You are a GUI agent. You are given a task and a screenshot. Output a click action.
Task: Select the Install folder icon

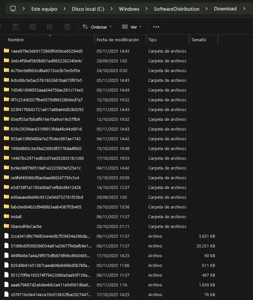point(6,217)
